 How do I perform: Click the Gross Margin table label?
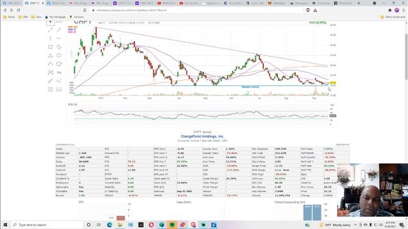[x=210, y=179]
